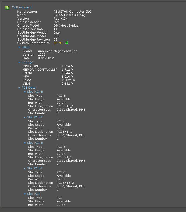Collapse the Voltage section
Viewport: 186px width, 212px height.
[19, 62]
